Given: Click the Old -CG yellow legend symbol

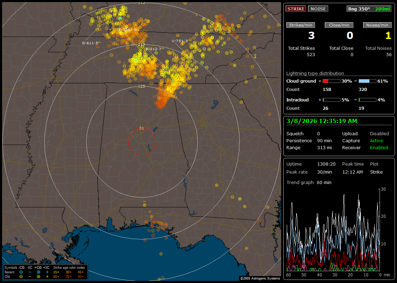Looking at the screenshot, I should tap(21, 276).
